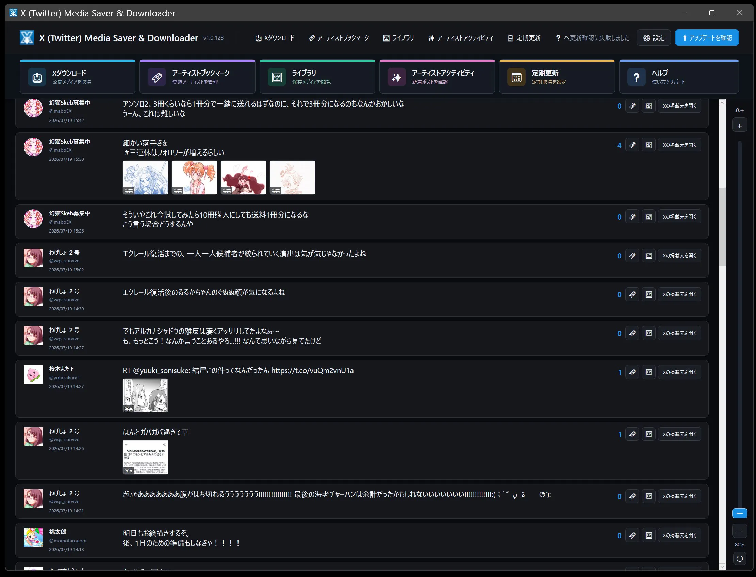Image resolution: width=756 pixels, height=577 pixels.
Task: Open Xの掲載元を開く for the 15:42 post
Action: click(x=679, y=106)
